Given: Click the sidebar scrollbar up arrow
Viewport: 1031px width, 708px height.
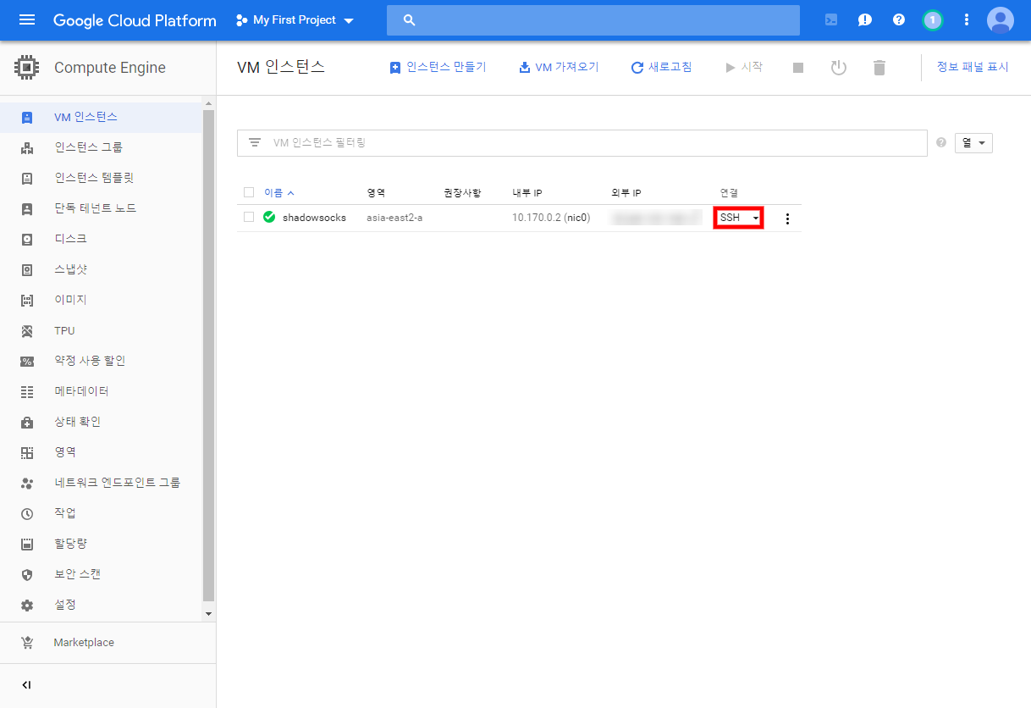Looking at the screenshot, I should click(209, 105).
